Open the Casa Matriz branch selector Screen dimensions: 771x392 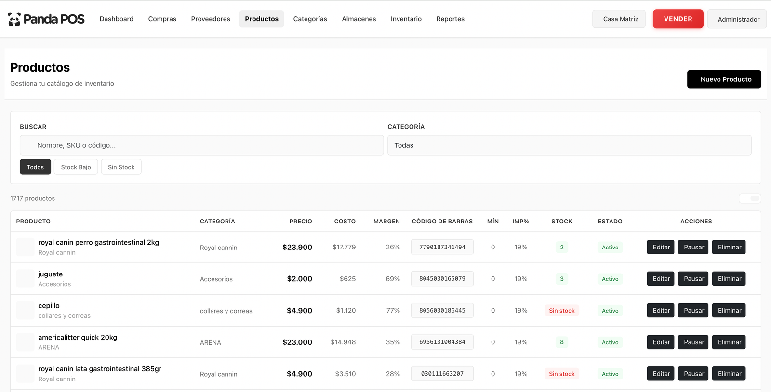[619, 19]
